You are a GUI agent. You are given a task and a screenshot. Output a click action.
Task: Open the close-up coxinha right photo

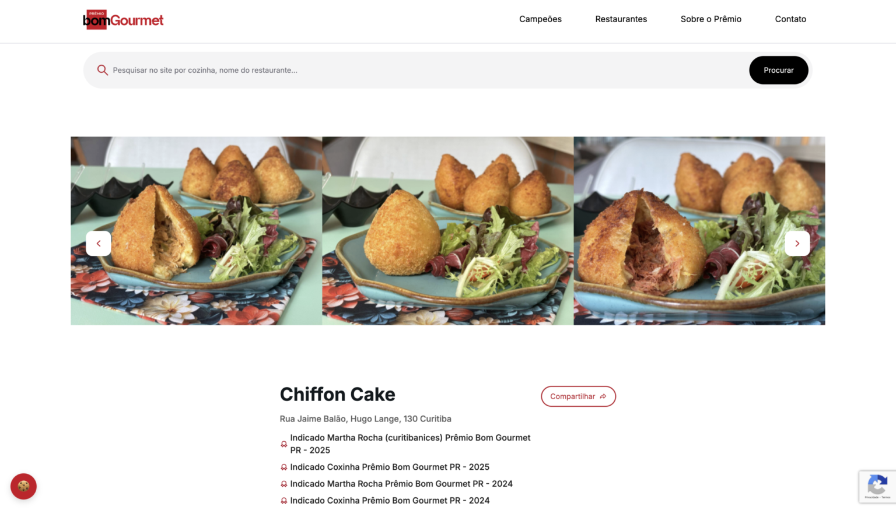tap(699, 231)
